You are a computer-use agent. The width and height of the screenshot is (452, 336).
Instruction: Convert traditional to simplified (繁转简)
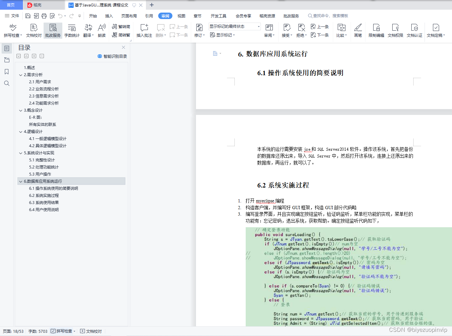coord(121,27)
